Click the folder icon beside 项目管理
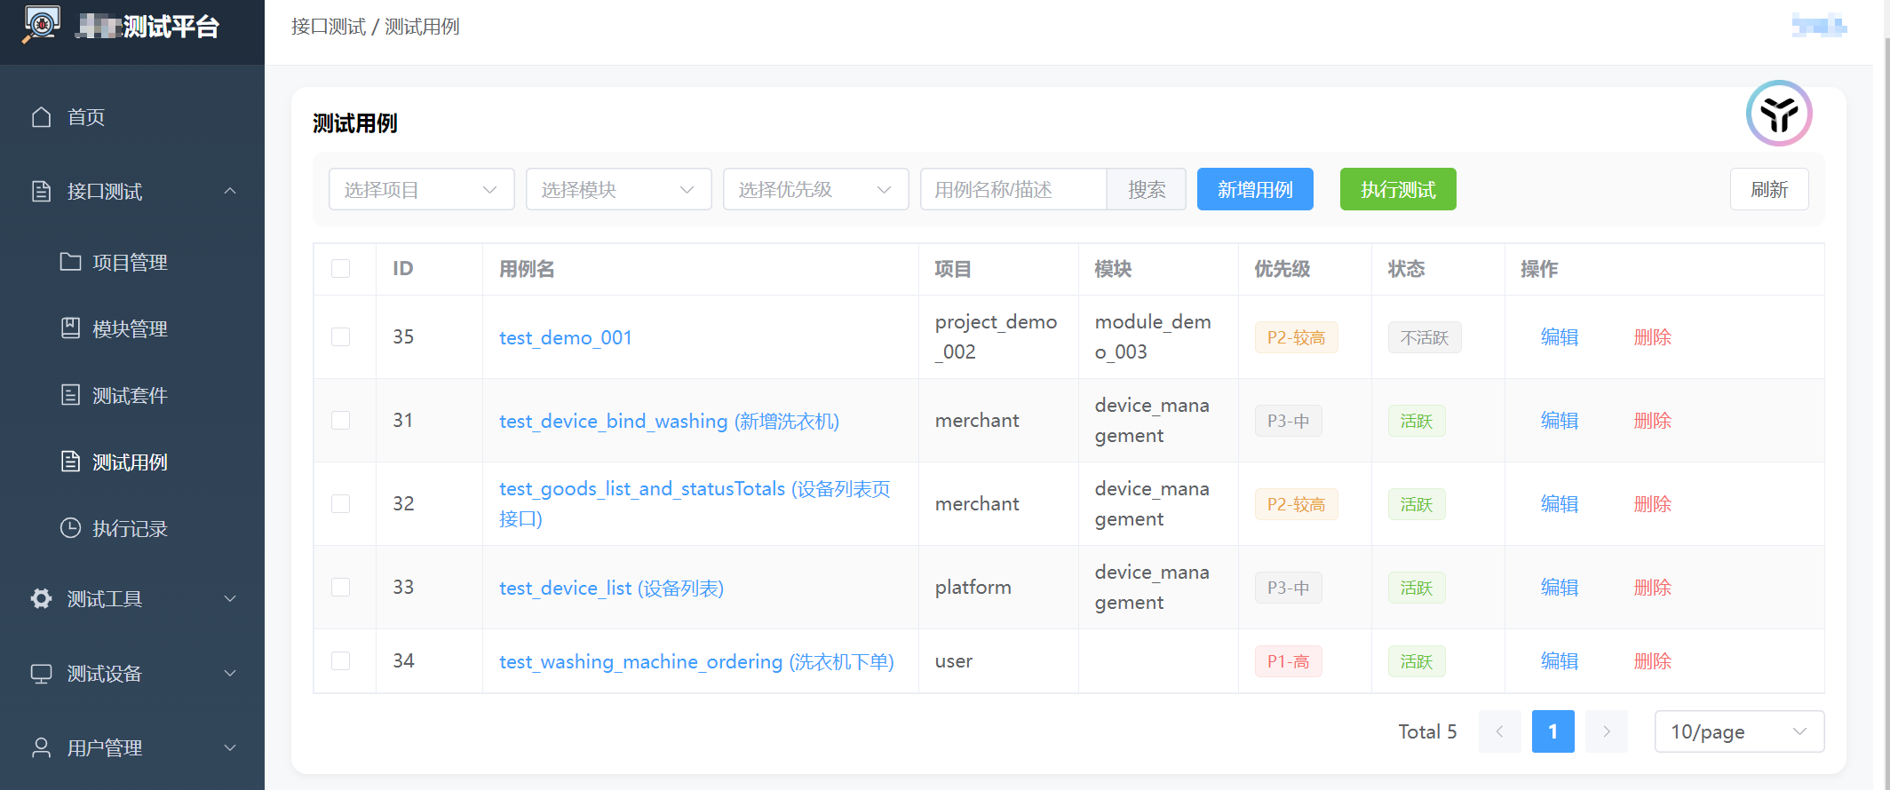 [70, 262]
